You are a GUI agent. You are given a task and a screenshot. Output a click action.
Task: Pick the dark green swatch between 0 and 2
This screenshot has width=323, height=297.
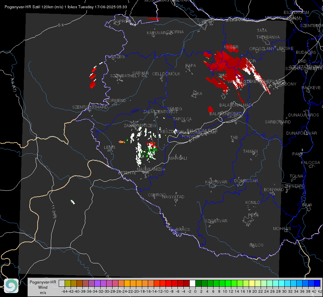pos(198,283)
